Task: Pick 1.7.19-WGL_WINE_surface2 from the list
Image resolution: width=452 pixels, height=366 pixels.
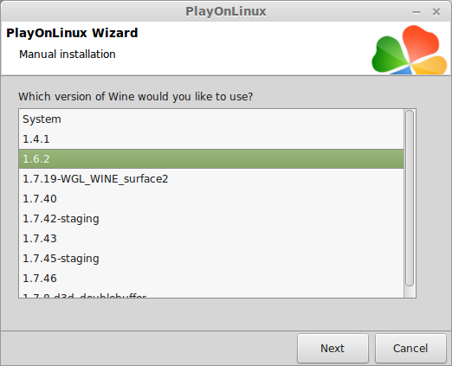Action: coord(211,179)
